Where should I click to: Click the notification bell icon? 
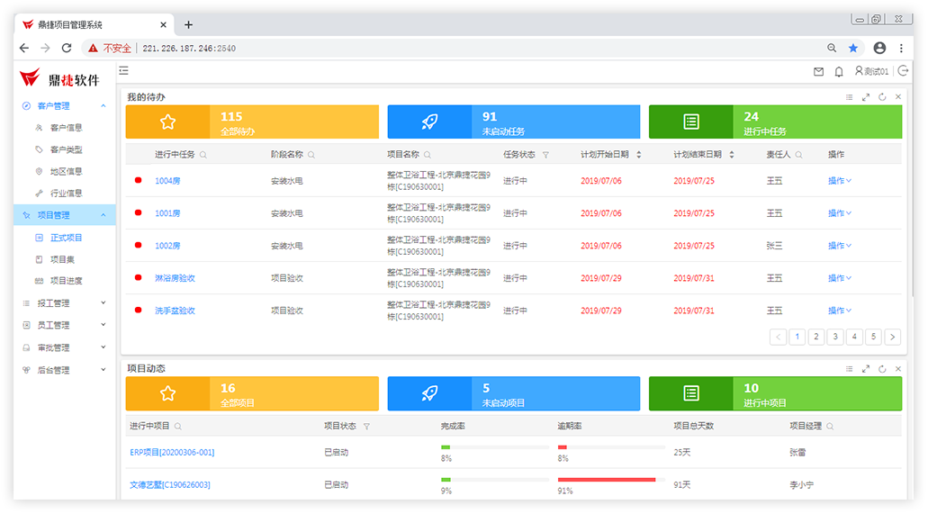[839, 71]
